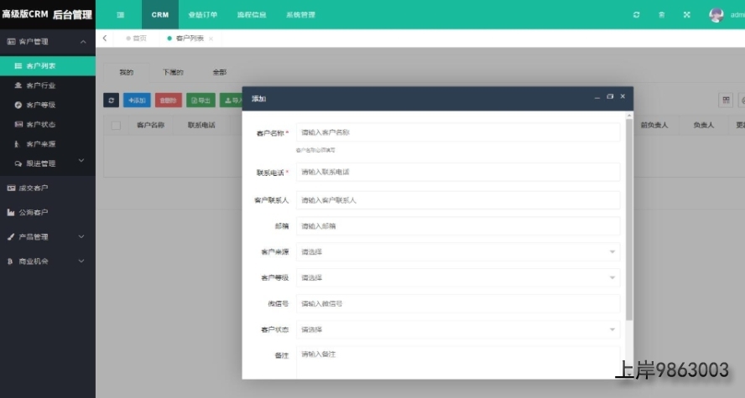Click the dark table refresh icon button
The image size is (745, 398).
click(111, 101)
